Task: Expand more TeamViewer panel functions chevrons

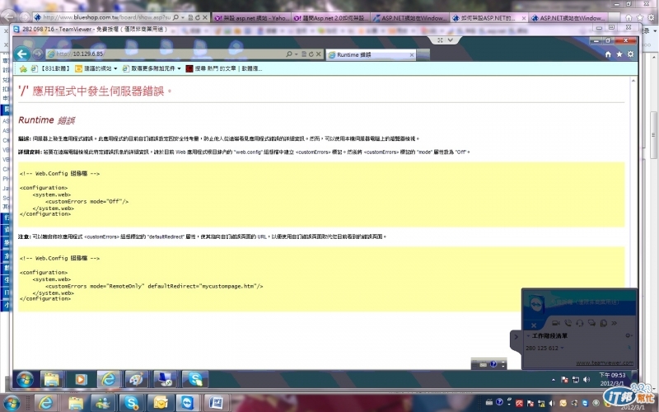Action: pyautogui.click(x=614, y=323)
